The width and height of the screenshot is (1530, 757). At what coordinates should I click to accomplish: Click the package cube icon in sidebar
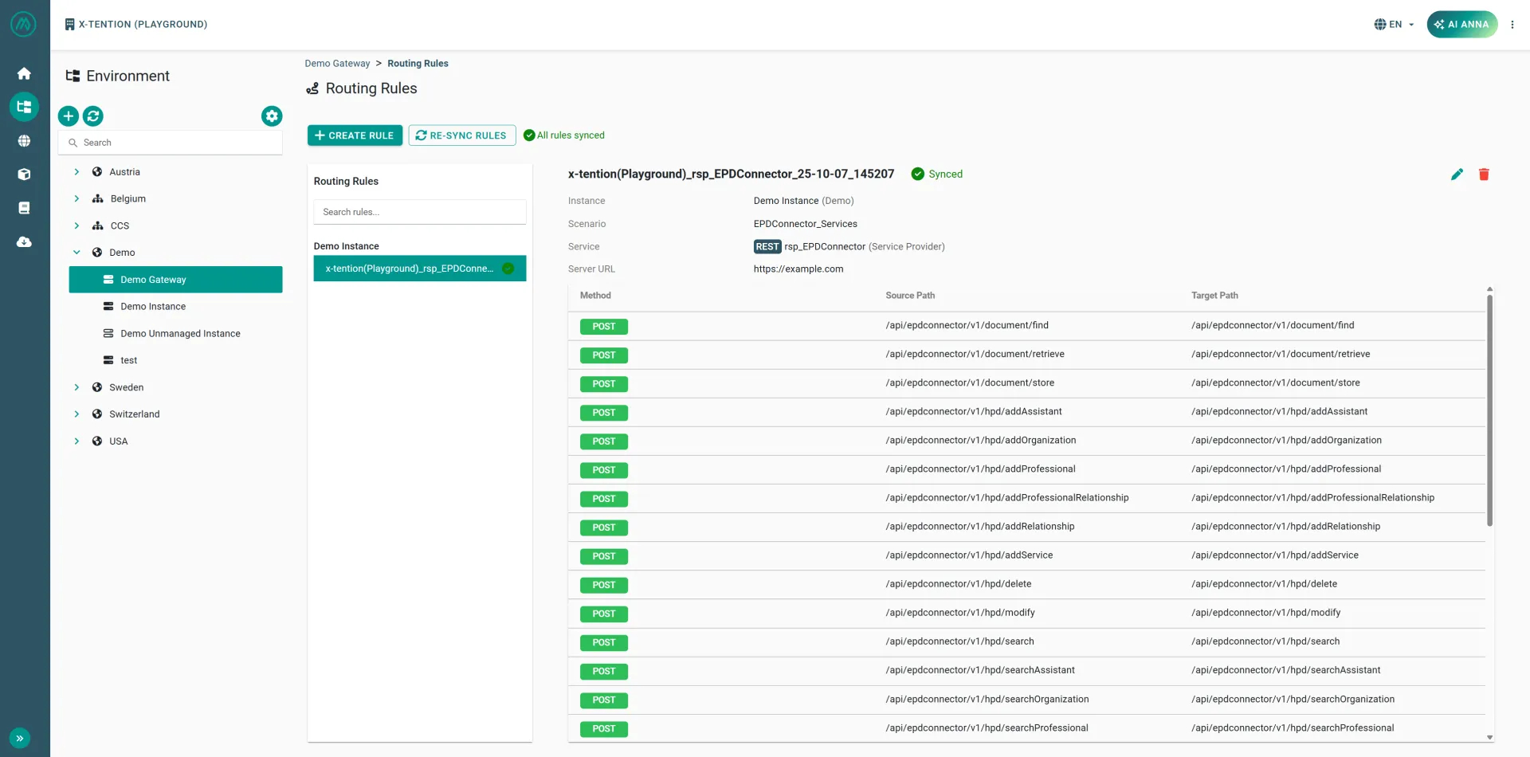24,174
